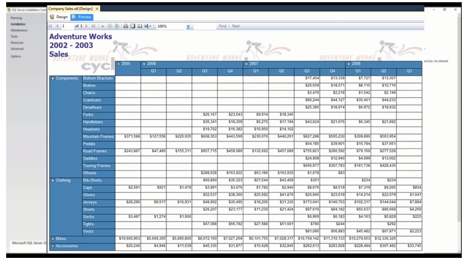Open the 100% zoom dropdown

(x=188, y=27)
